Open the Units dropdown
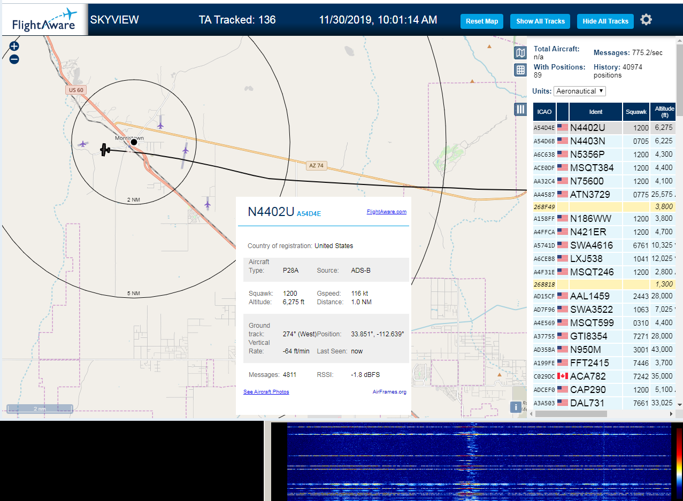The height and width of the screenshot is (501, 683). (x=580, y=91)
